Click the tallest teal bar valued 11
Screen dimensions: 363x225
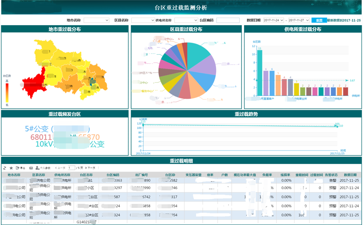(x=260, y=73)
